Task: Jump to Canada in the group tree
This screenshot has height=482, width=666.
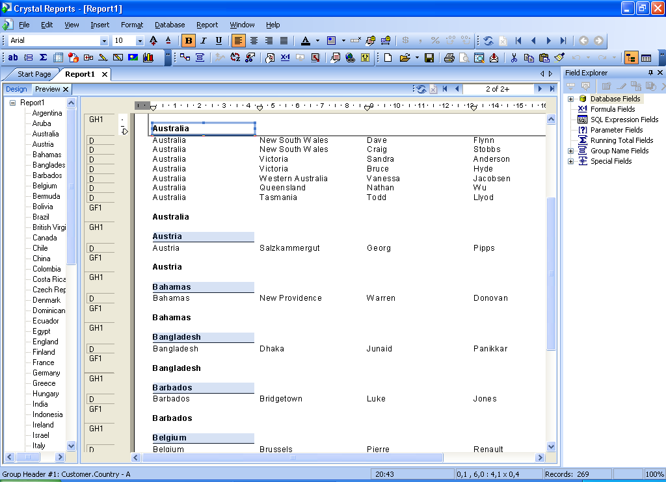Action: coord(45,238)
